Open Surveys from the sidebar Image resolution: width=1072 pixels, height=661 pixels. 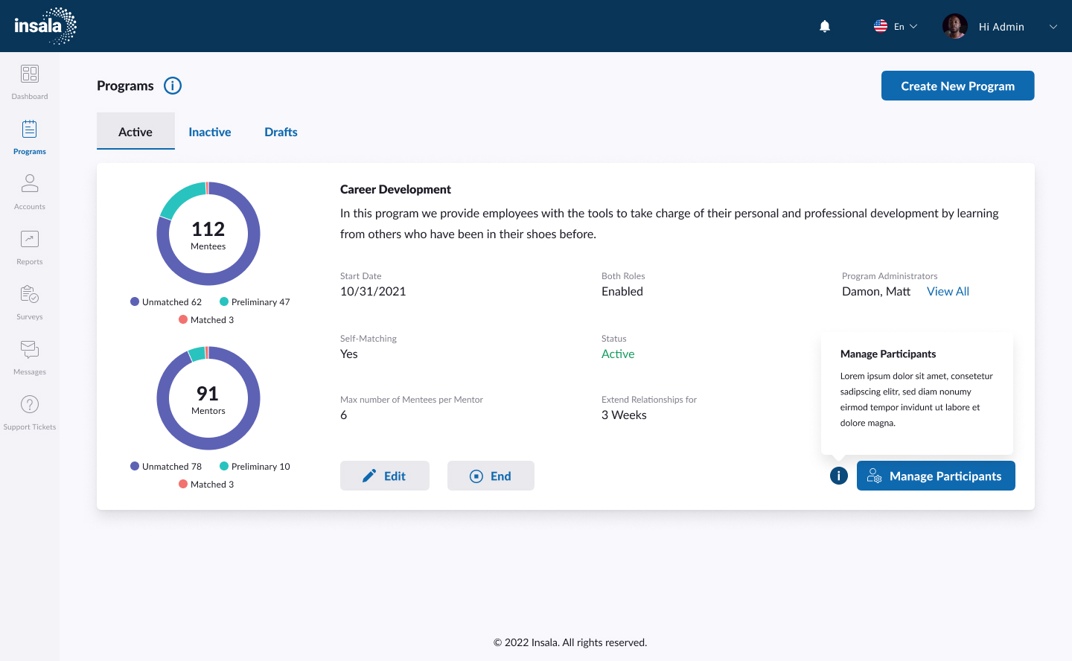tap(30, 294)
